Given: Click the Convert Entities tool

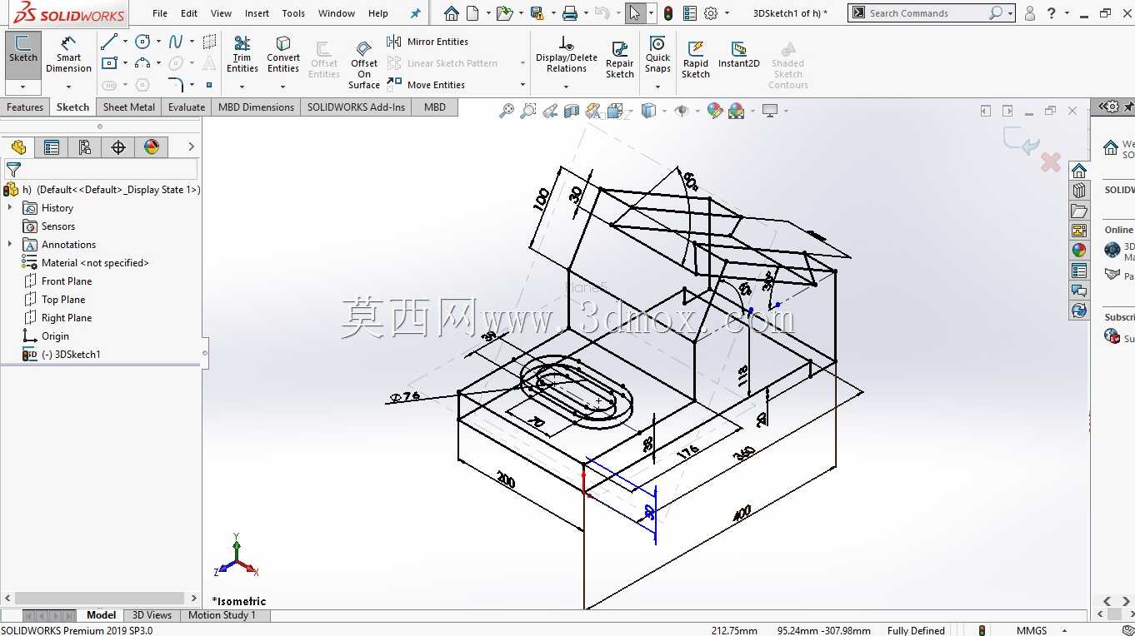Looking at the screenshot, I should tap(283, 54).
